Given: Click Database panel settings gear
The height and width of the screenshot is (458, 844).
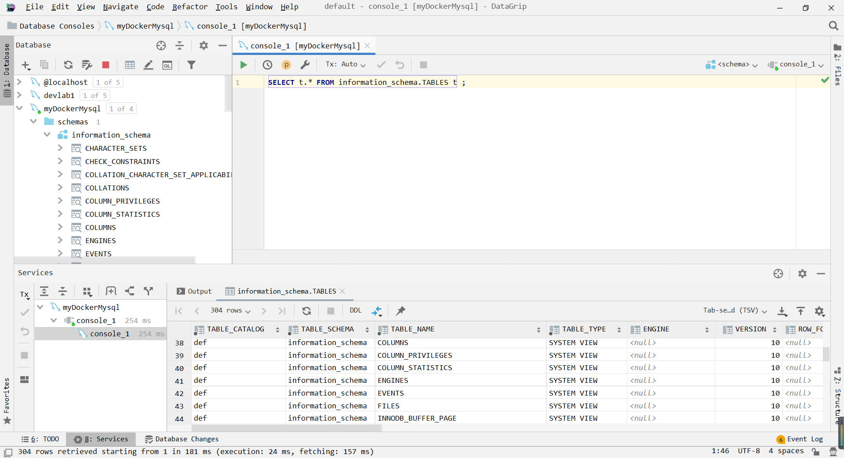Looking at the screenshot, I should pos(204,45).
